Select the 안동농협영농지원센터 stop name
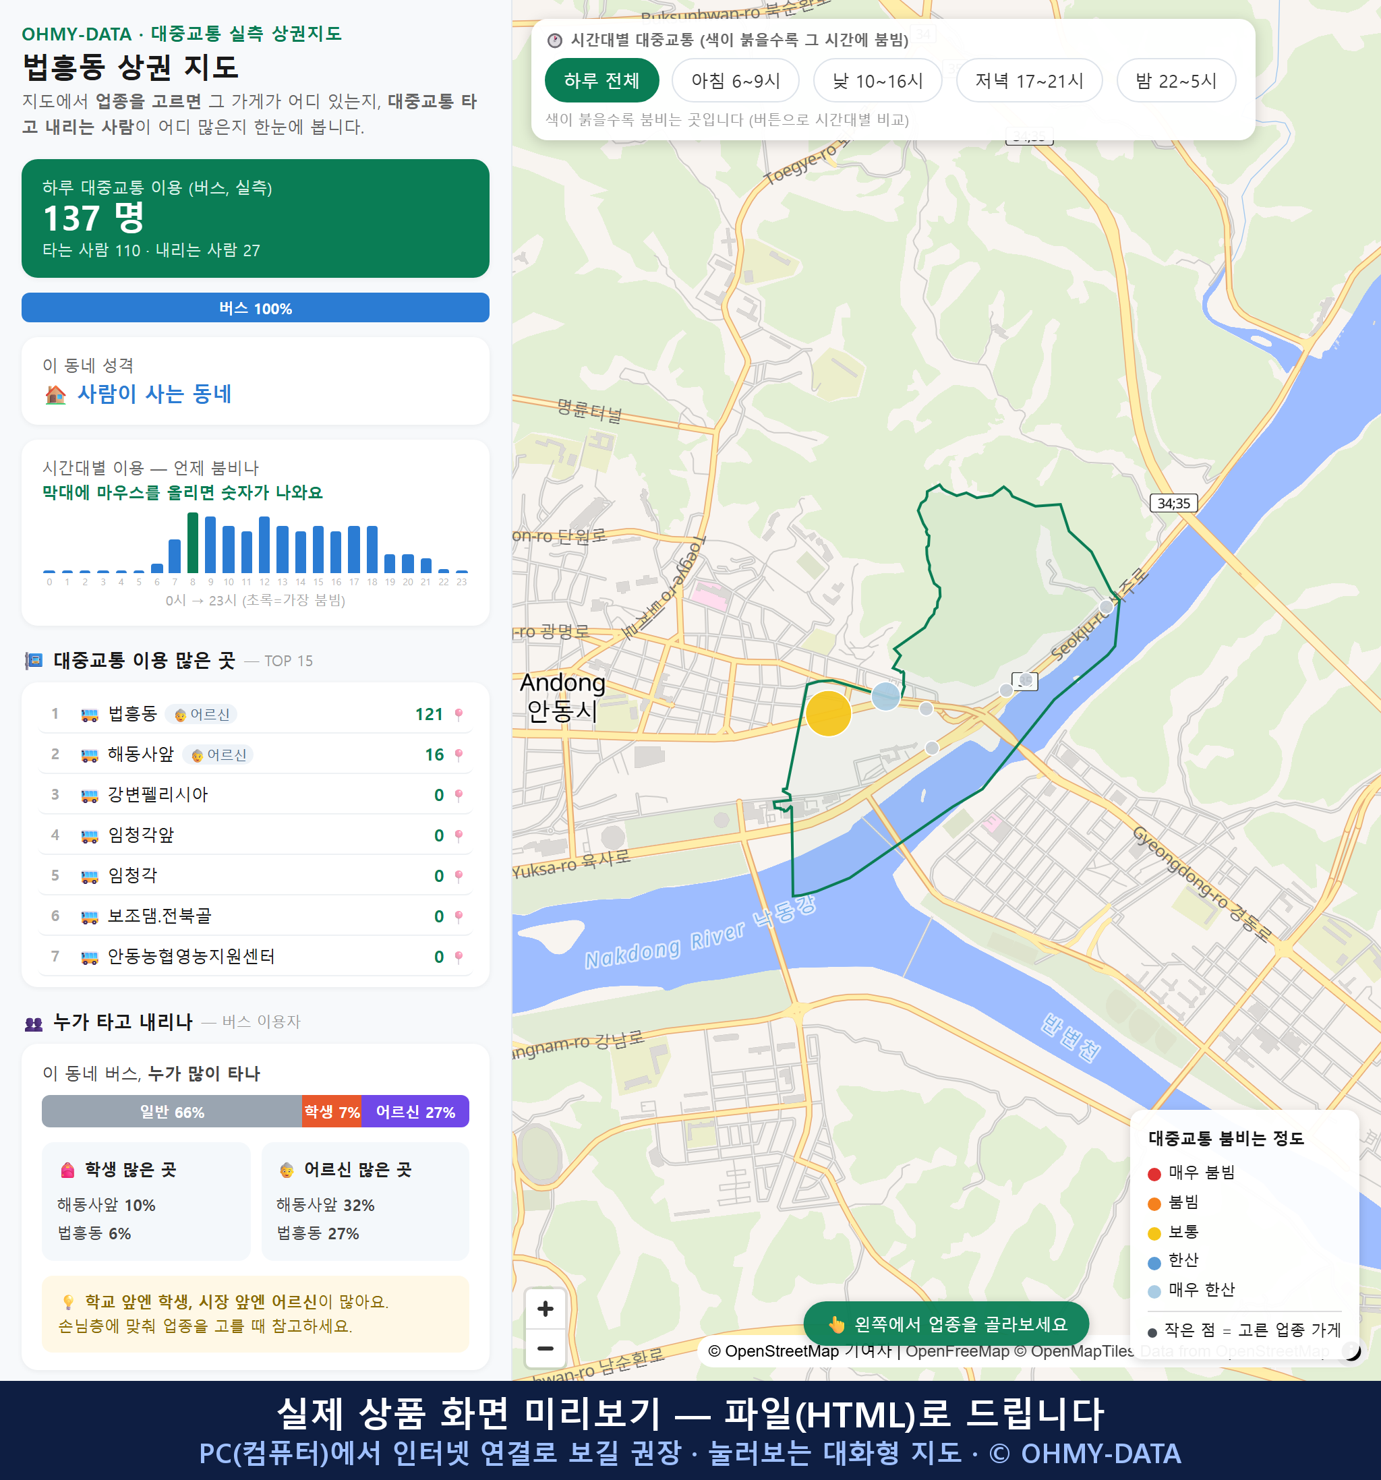Viewport: 1381px width, 1480px height. click(192, 956)
